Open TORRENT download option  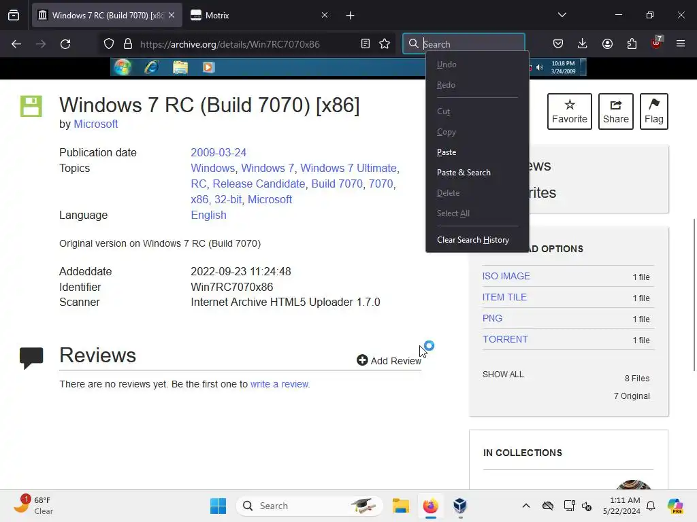click(505, 339)
